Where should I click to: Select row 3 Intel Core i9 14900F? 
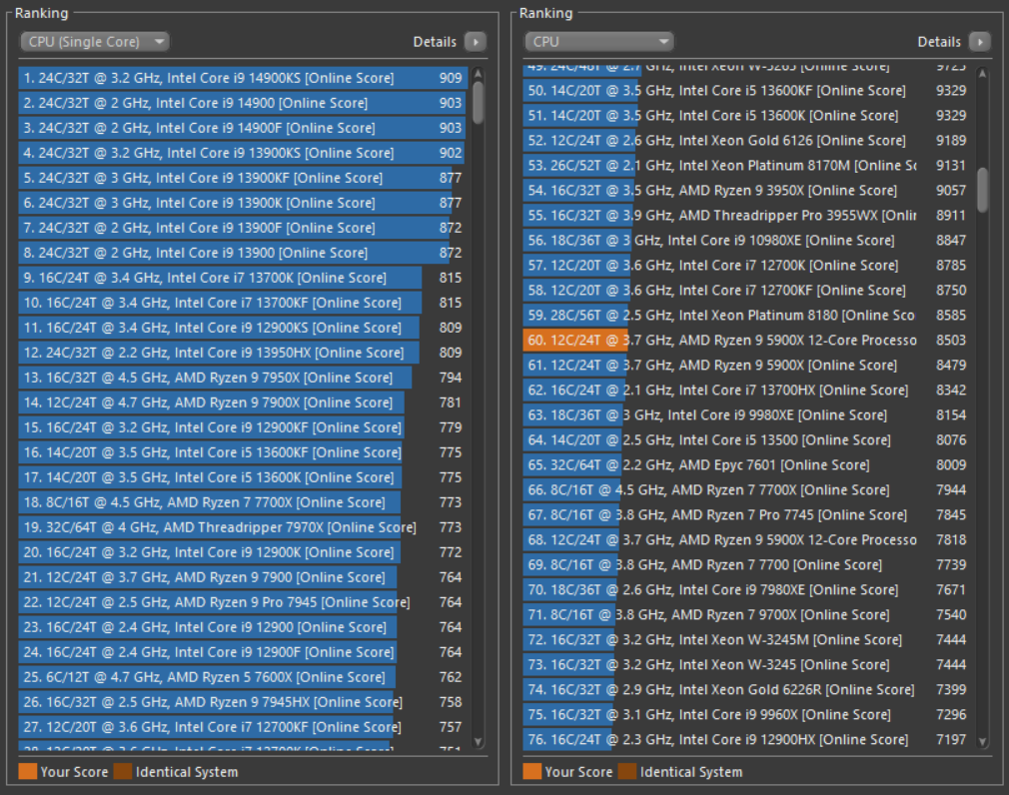(x=243, y=128)
